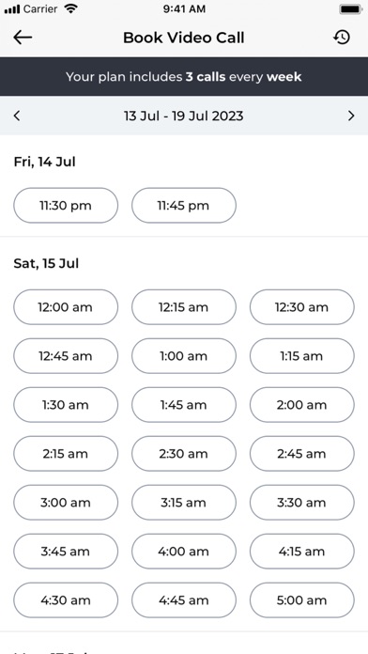Go to previous week chevron

tap(17, 116)
